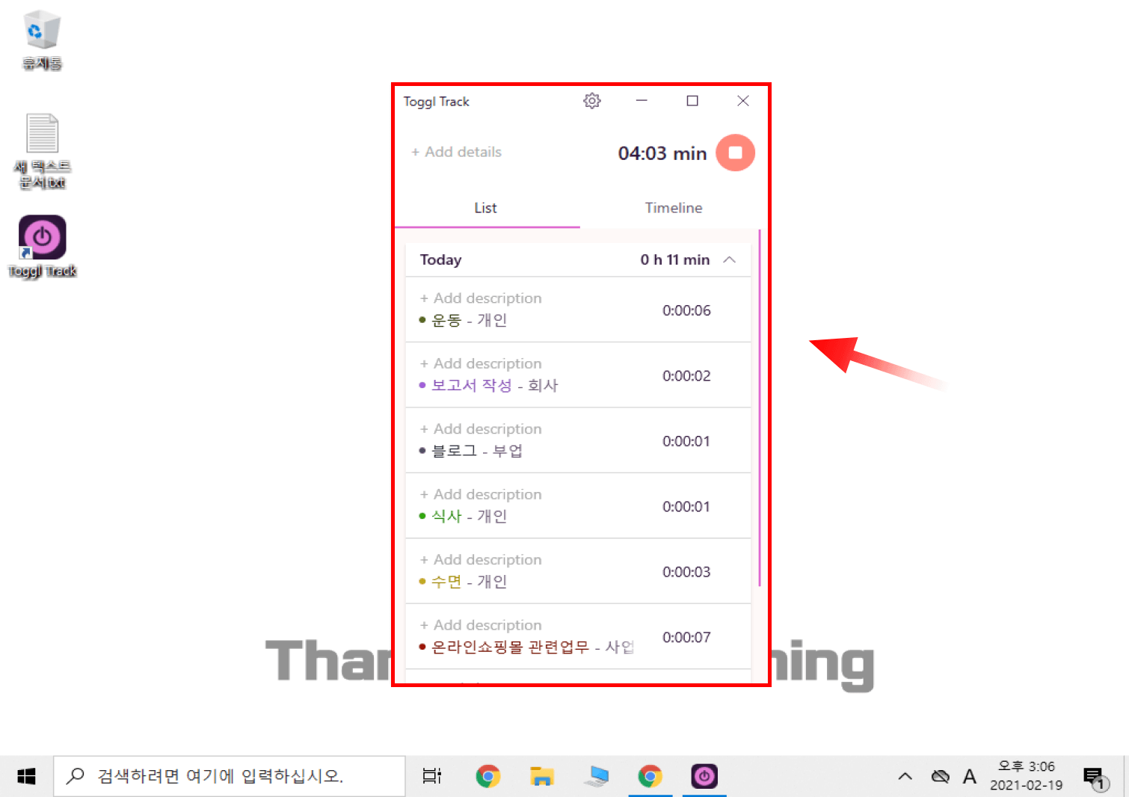Image resolution: width=1129 pixels, height=797 pixels.
Task: Click the 0:00:03 duration
Action: click(x=686, y=572)
